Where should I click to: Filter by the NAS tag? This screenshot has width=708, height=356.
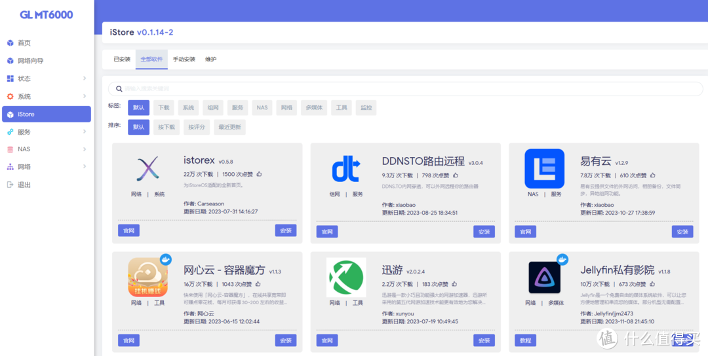click(262, 108)
